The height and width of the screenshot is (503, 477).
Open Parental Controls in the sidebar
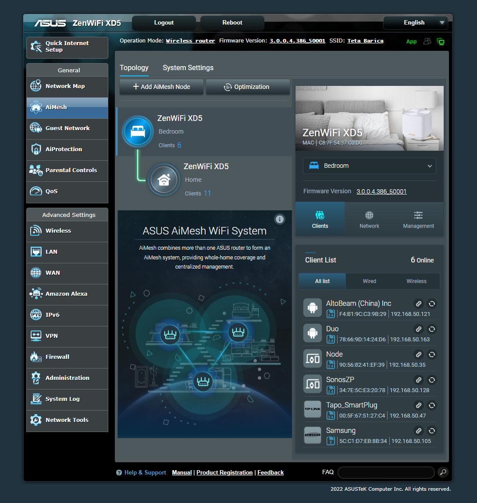(68, 170)
